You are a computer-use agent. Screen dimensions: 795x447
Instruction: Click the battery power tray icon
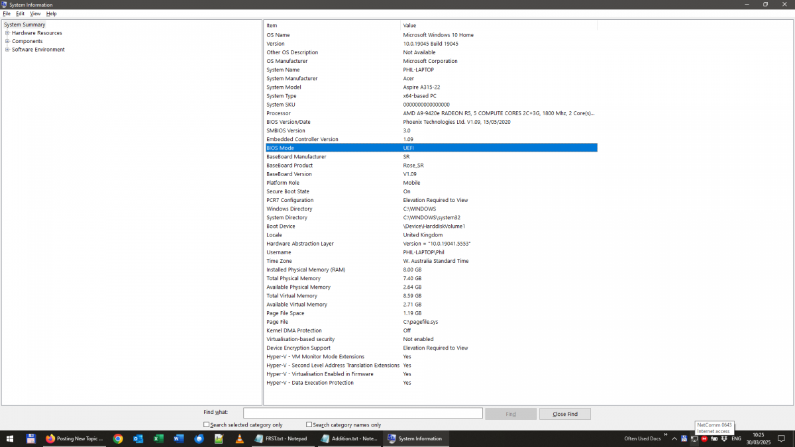tap(714, 438)
